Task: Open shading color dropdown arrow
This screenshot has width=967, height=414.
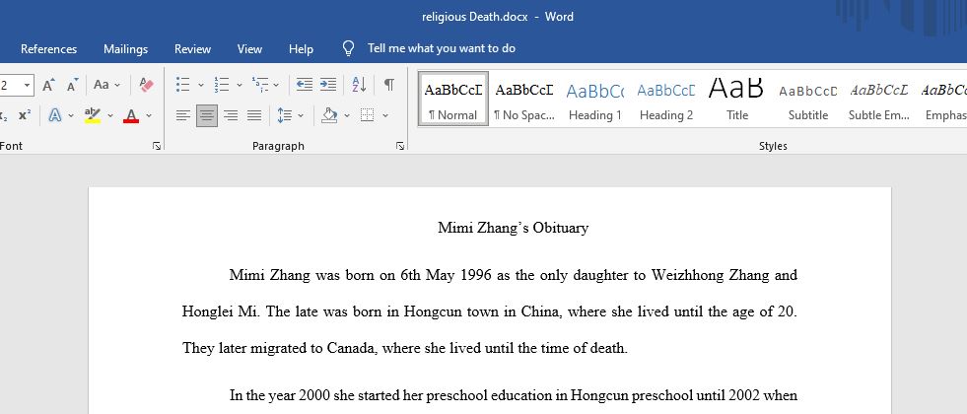Action: tap(347, 115)
